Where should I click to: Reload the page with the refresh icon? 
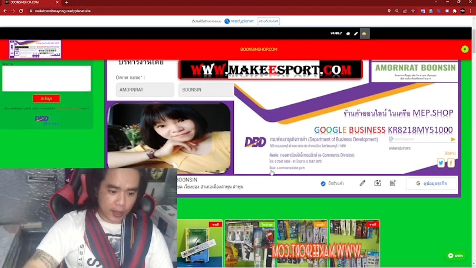(21, 11)
